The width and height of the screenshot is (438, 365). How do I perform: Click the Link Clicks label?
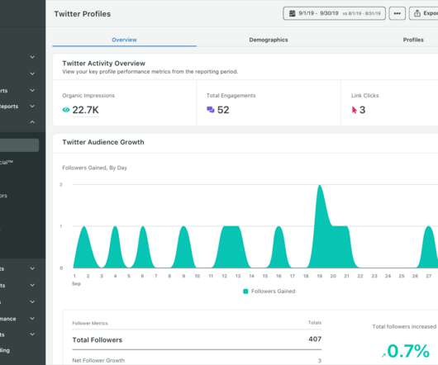coord(364,96)
